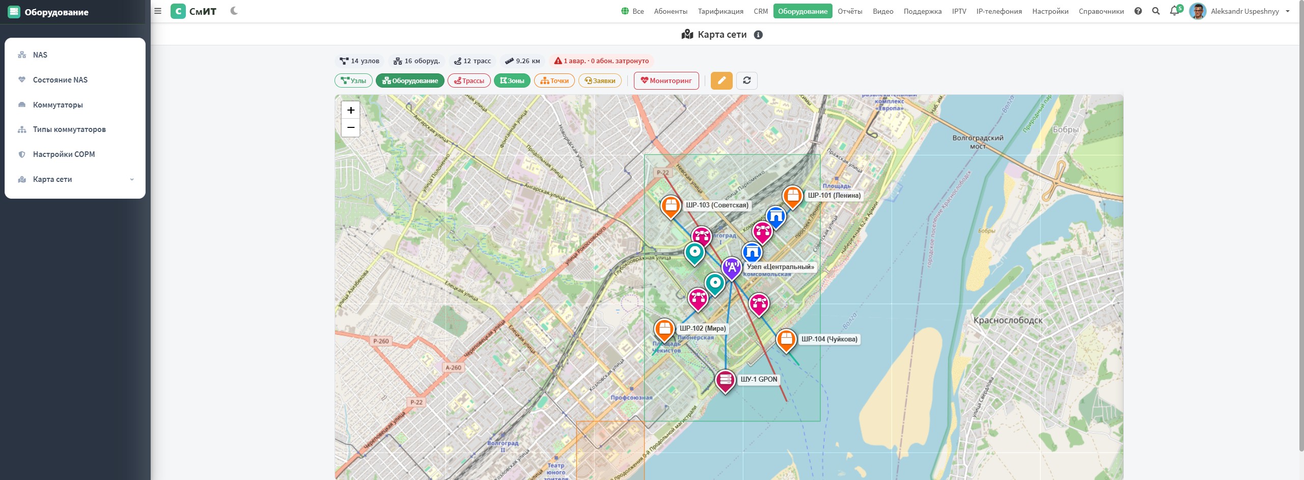Toggle the Точки layer filter
The image size is (1304, 480).
554,81
